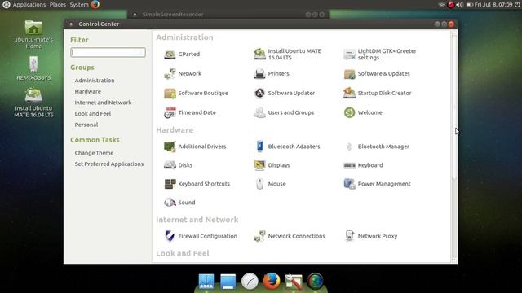Click the Mouse settings icon

click(x=259, y=184)
